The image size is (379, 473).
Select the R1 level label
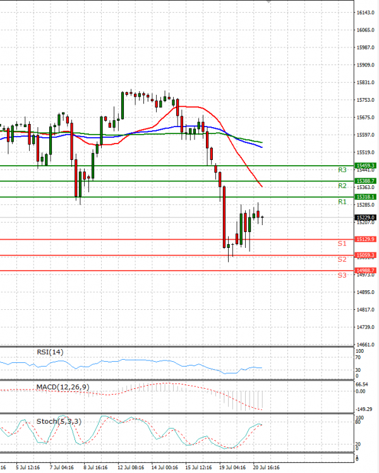tap(342, 202)
